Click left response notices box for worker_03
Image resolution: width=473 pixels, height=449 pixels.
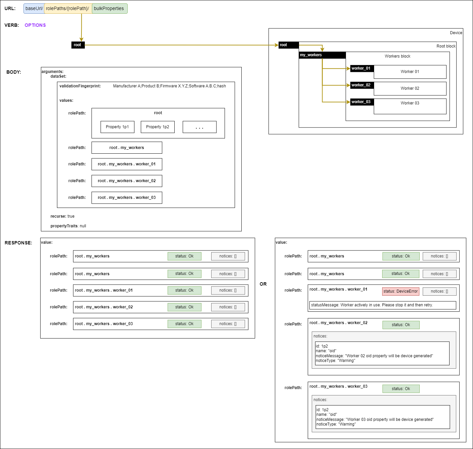(228, 324)
